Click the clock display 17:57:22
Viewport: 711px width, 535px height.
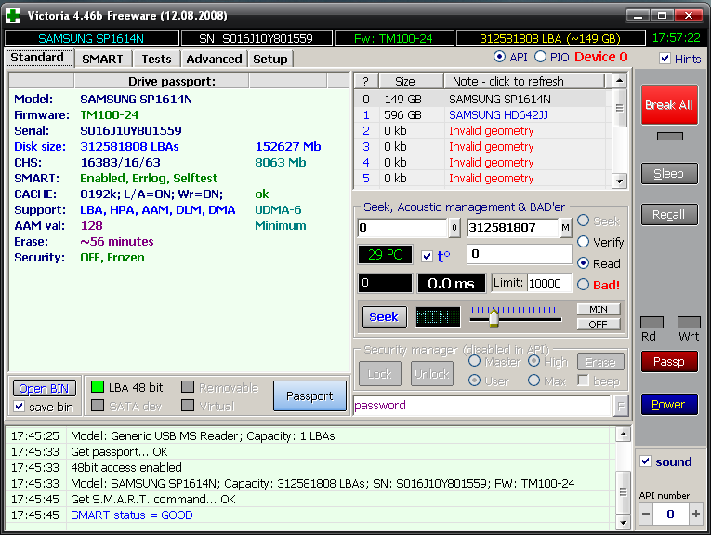click(x=676, y=38)
